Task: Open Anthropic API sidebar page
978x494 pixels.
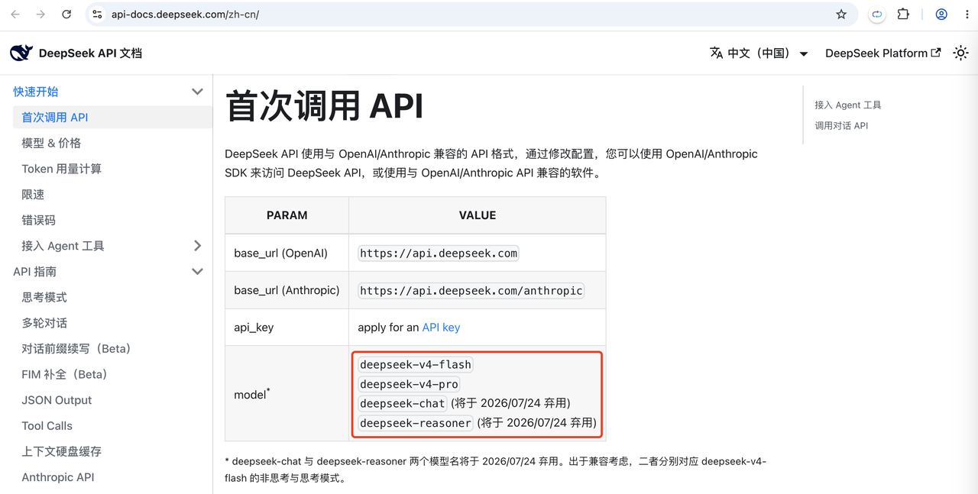Action: pyautogui.click(x=58, y=477)
